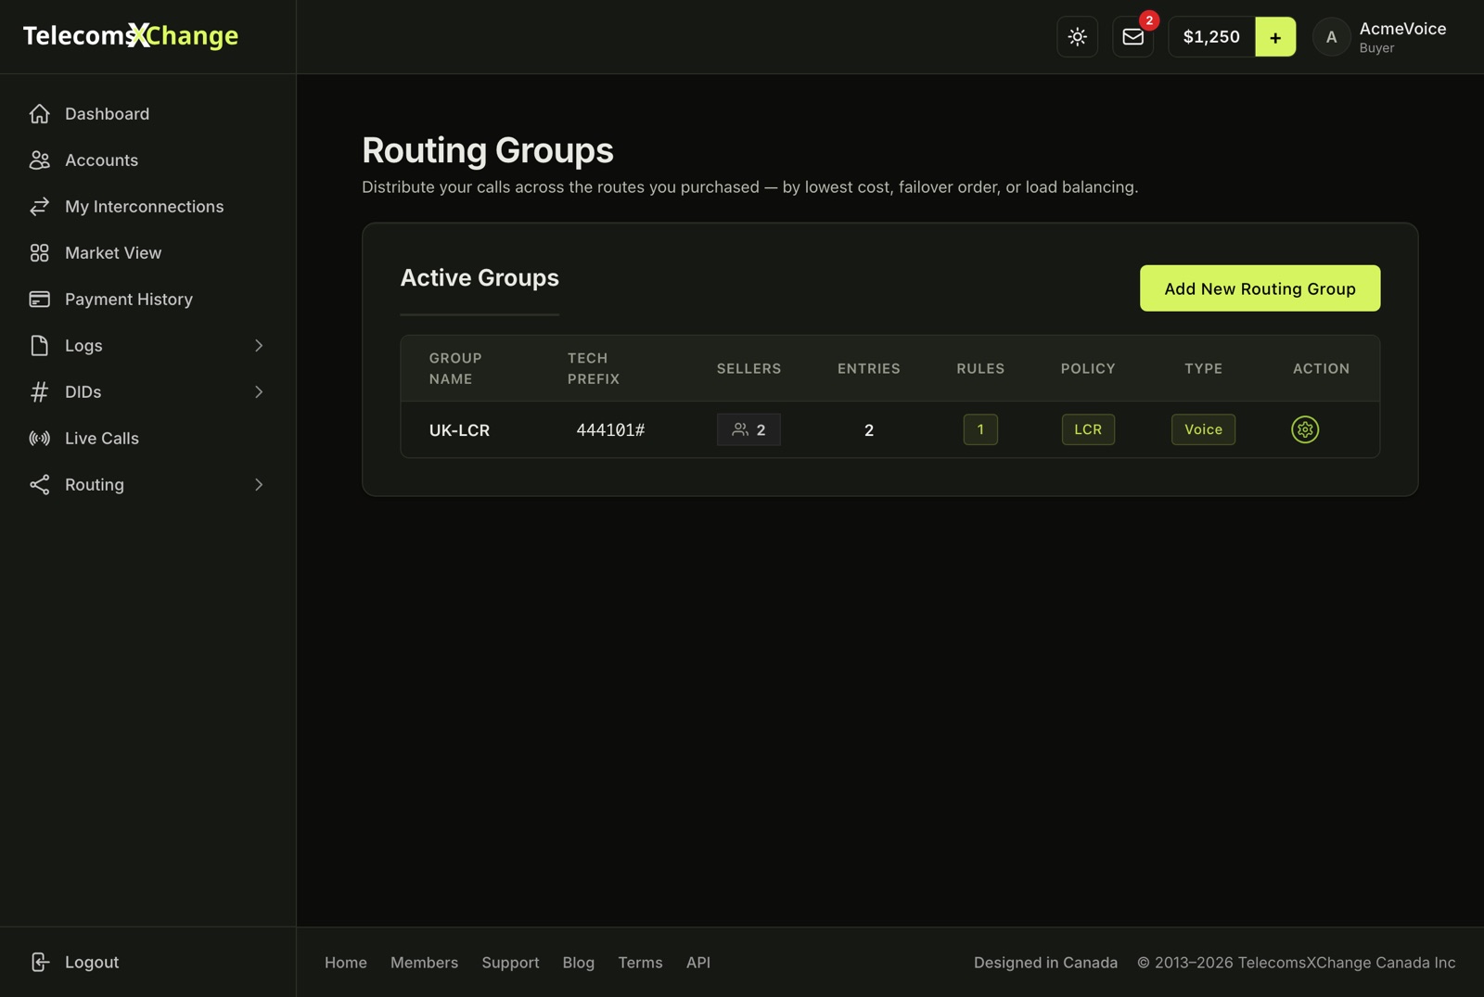Toggle the light theme sun icon

pyautogui.click(x=1077, y=37)
